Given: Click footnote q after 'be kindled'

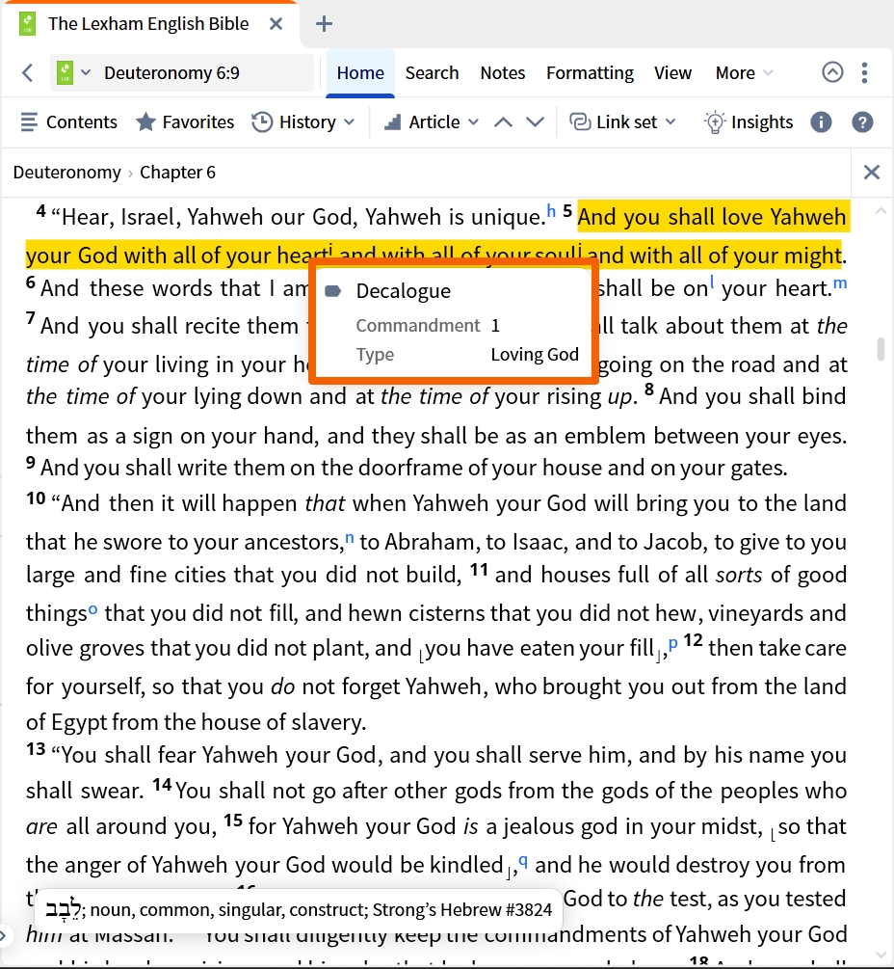Looking at the screenshot, I should [x=523, y=860].
